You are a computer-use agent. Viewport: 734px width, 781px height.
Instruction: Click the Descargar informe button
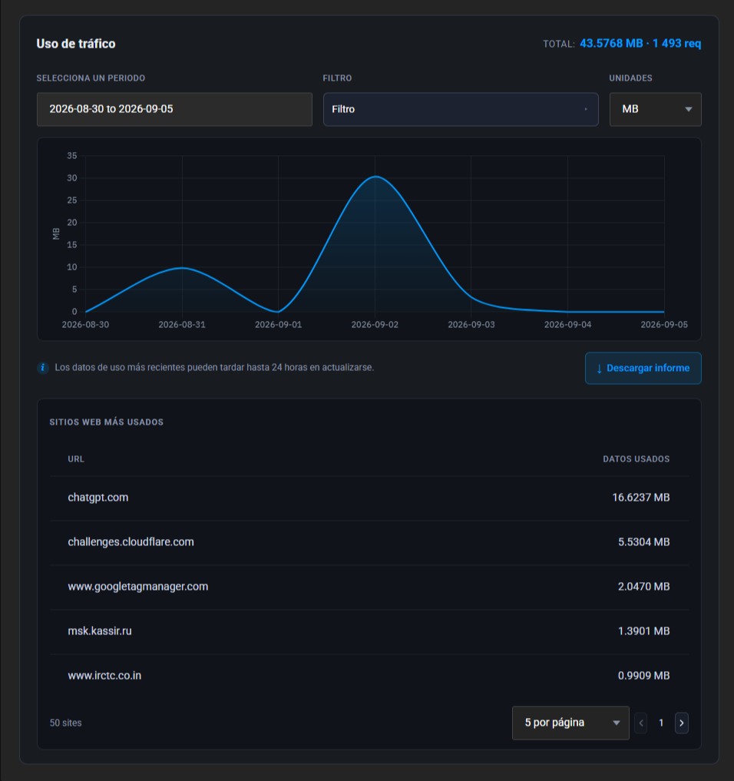(x=643, y=368)
